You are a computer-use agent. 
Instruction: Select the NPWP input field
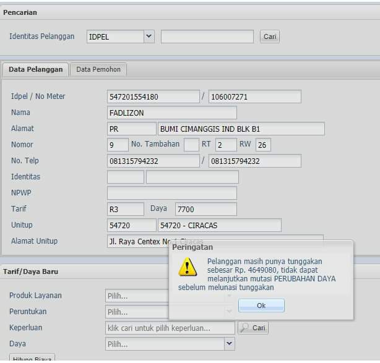[171, 193]
